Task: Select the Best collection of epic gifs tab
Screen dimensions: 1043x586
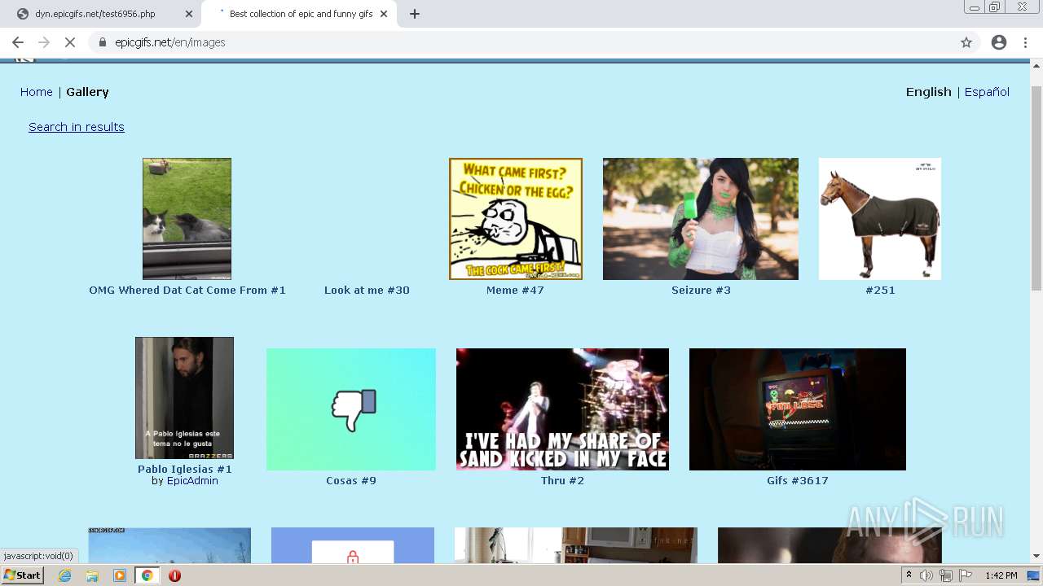Action: [x=300, y=14]
